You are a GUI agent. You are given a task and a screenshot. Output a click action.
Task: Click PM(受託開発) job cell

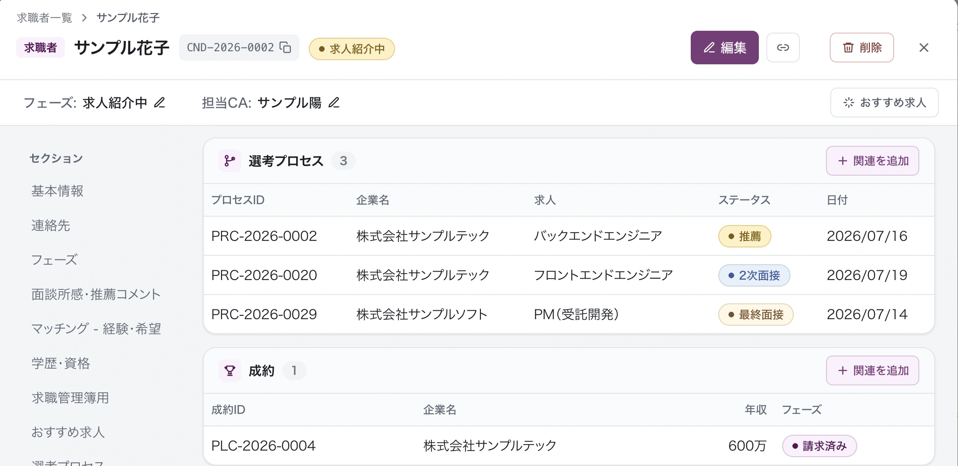pyautogui.click(x=576, y=315)
